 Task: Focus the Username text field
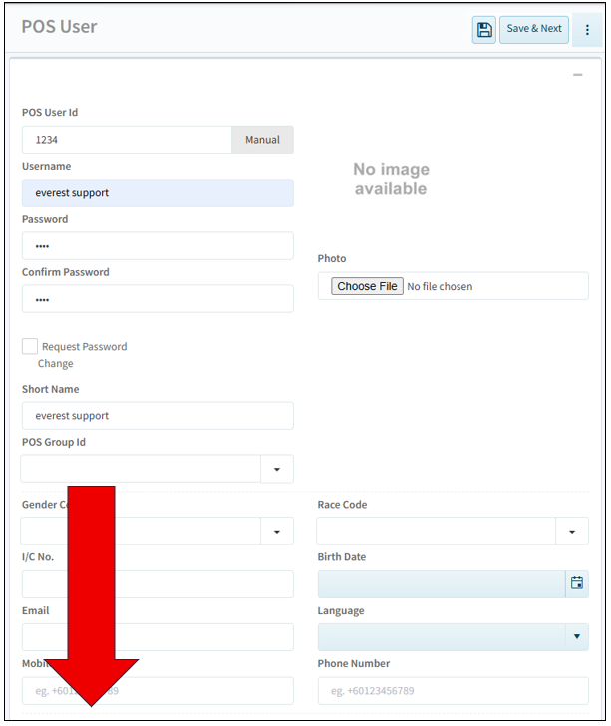coord(157,193)
